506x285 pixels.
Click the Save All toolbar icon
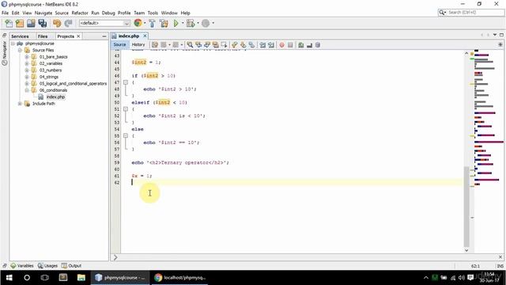tap(42, 23)
